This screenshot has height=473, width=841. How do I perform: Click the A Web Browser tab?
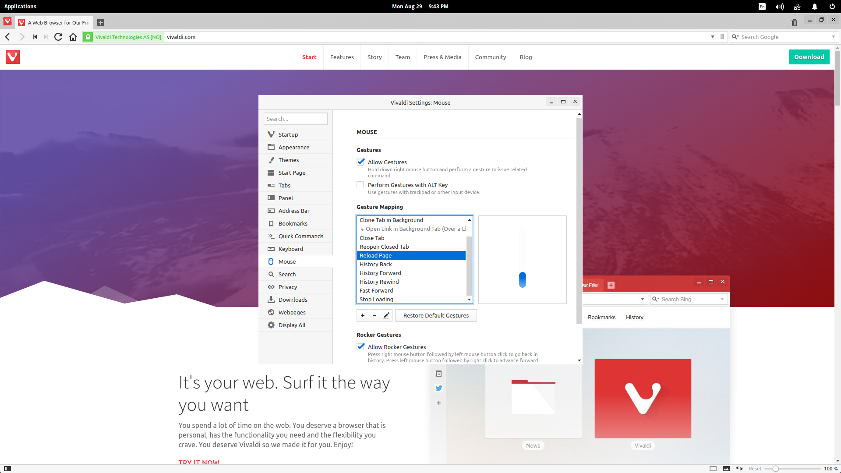(54, 23)
